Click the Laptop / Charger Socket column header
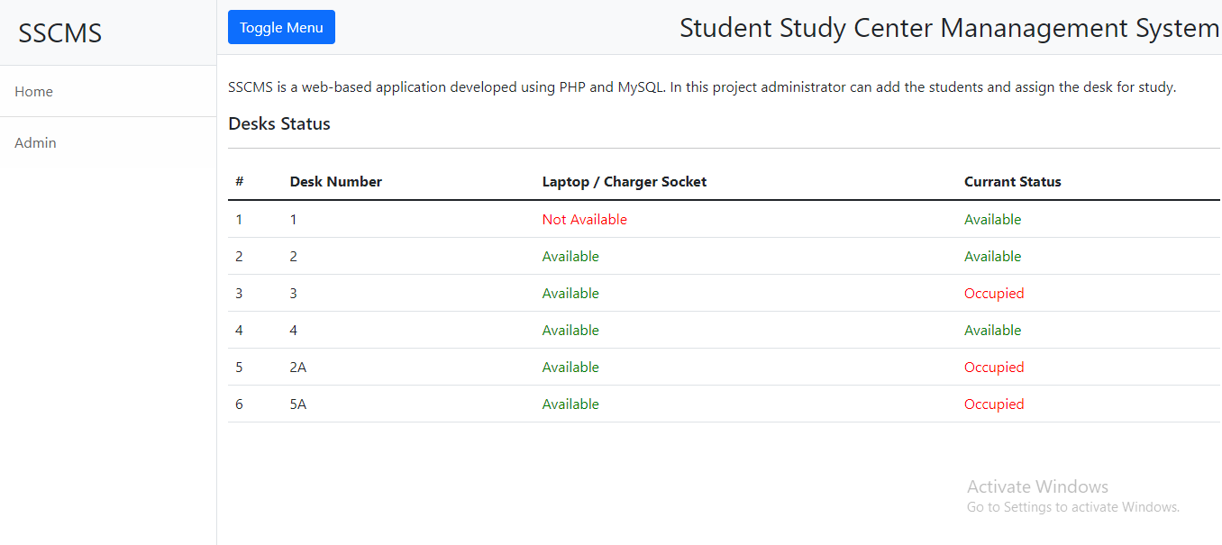This screenshot has width=1222, height=545. click(x=625, y=182)
